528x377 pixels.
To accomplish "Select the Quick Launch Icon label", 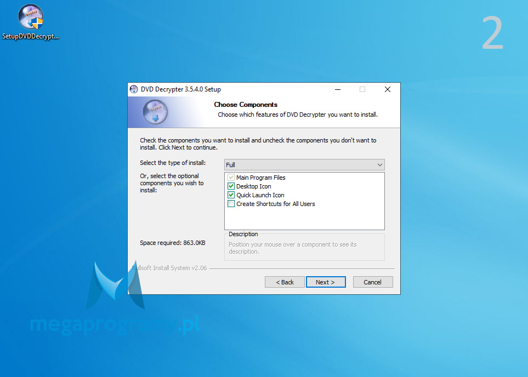I will point(260,195).
